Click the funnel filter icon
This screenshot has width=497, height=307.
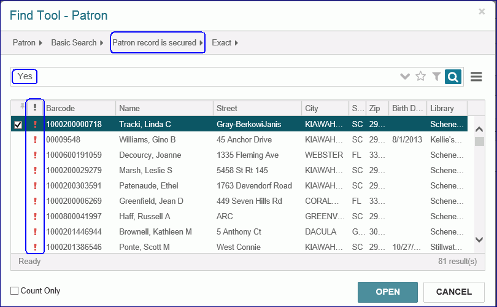pos(436,77)
